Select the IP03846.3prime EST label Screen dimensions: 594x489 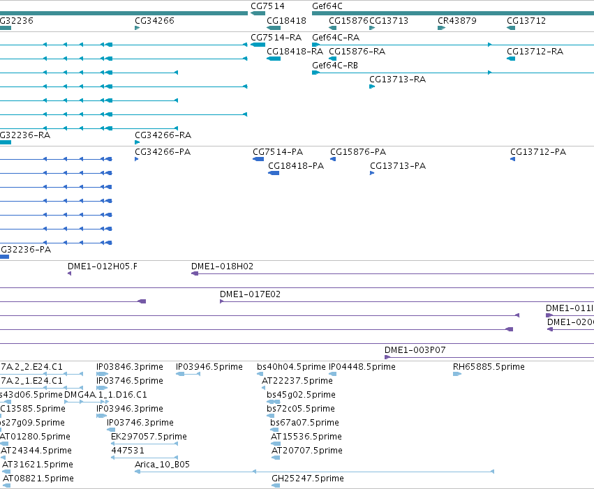click(x=130, y=367)
